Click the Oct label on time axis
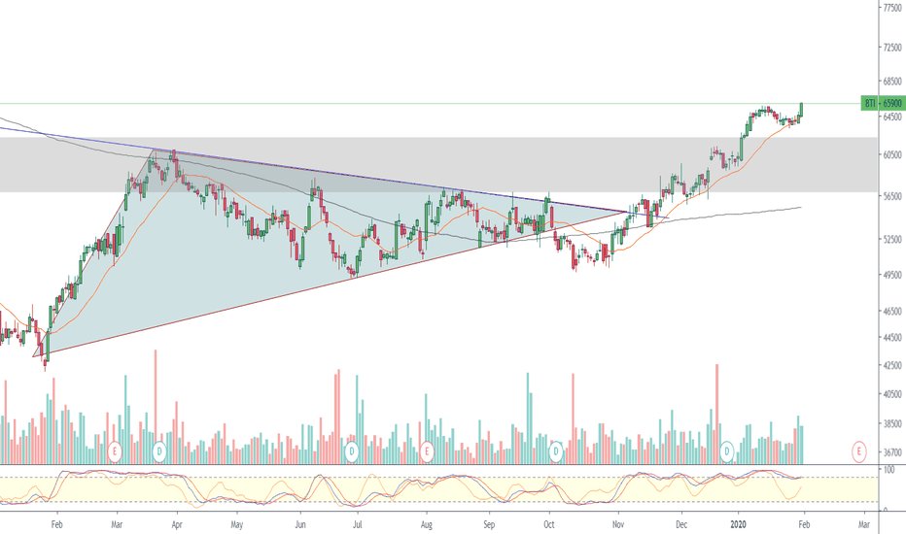Image resolution: width=906 pixels, height=534 pixels. click(x=549, y=524)
